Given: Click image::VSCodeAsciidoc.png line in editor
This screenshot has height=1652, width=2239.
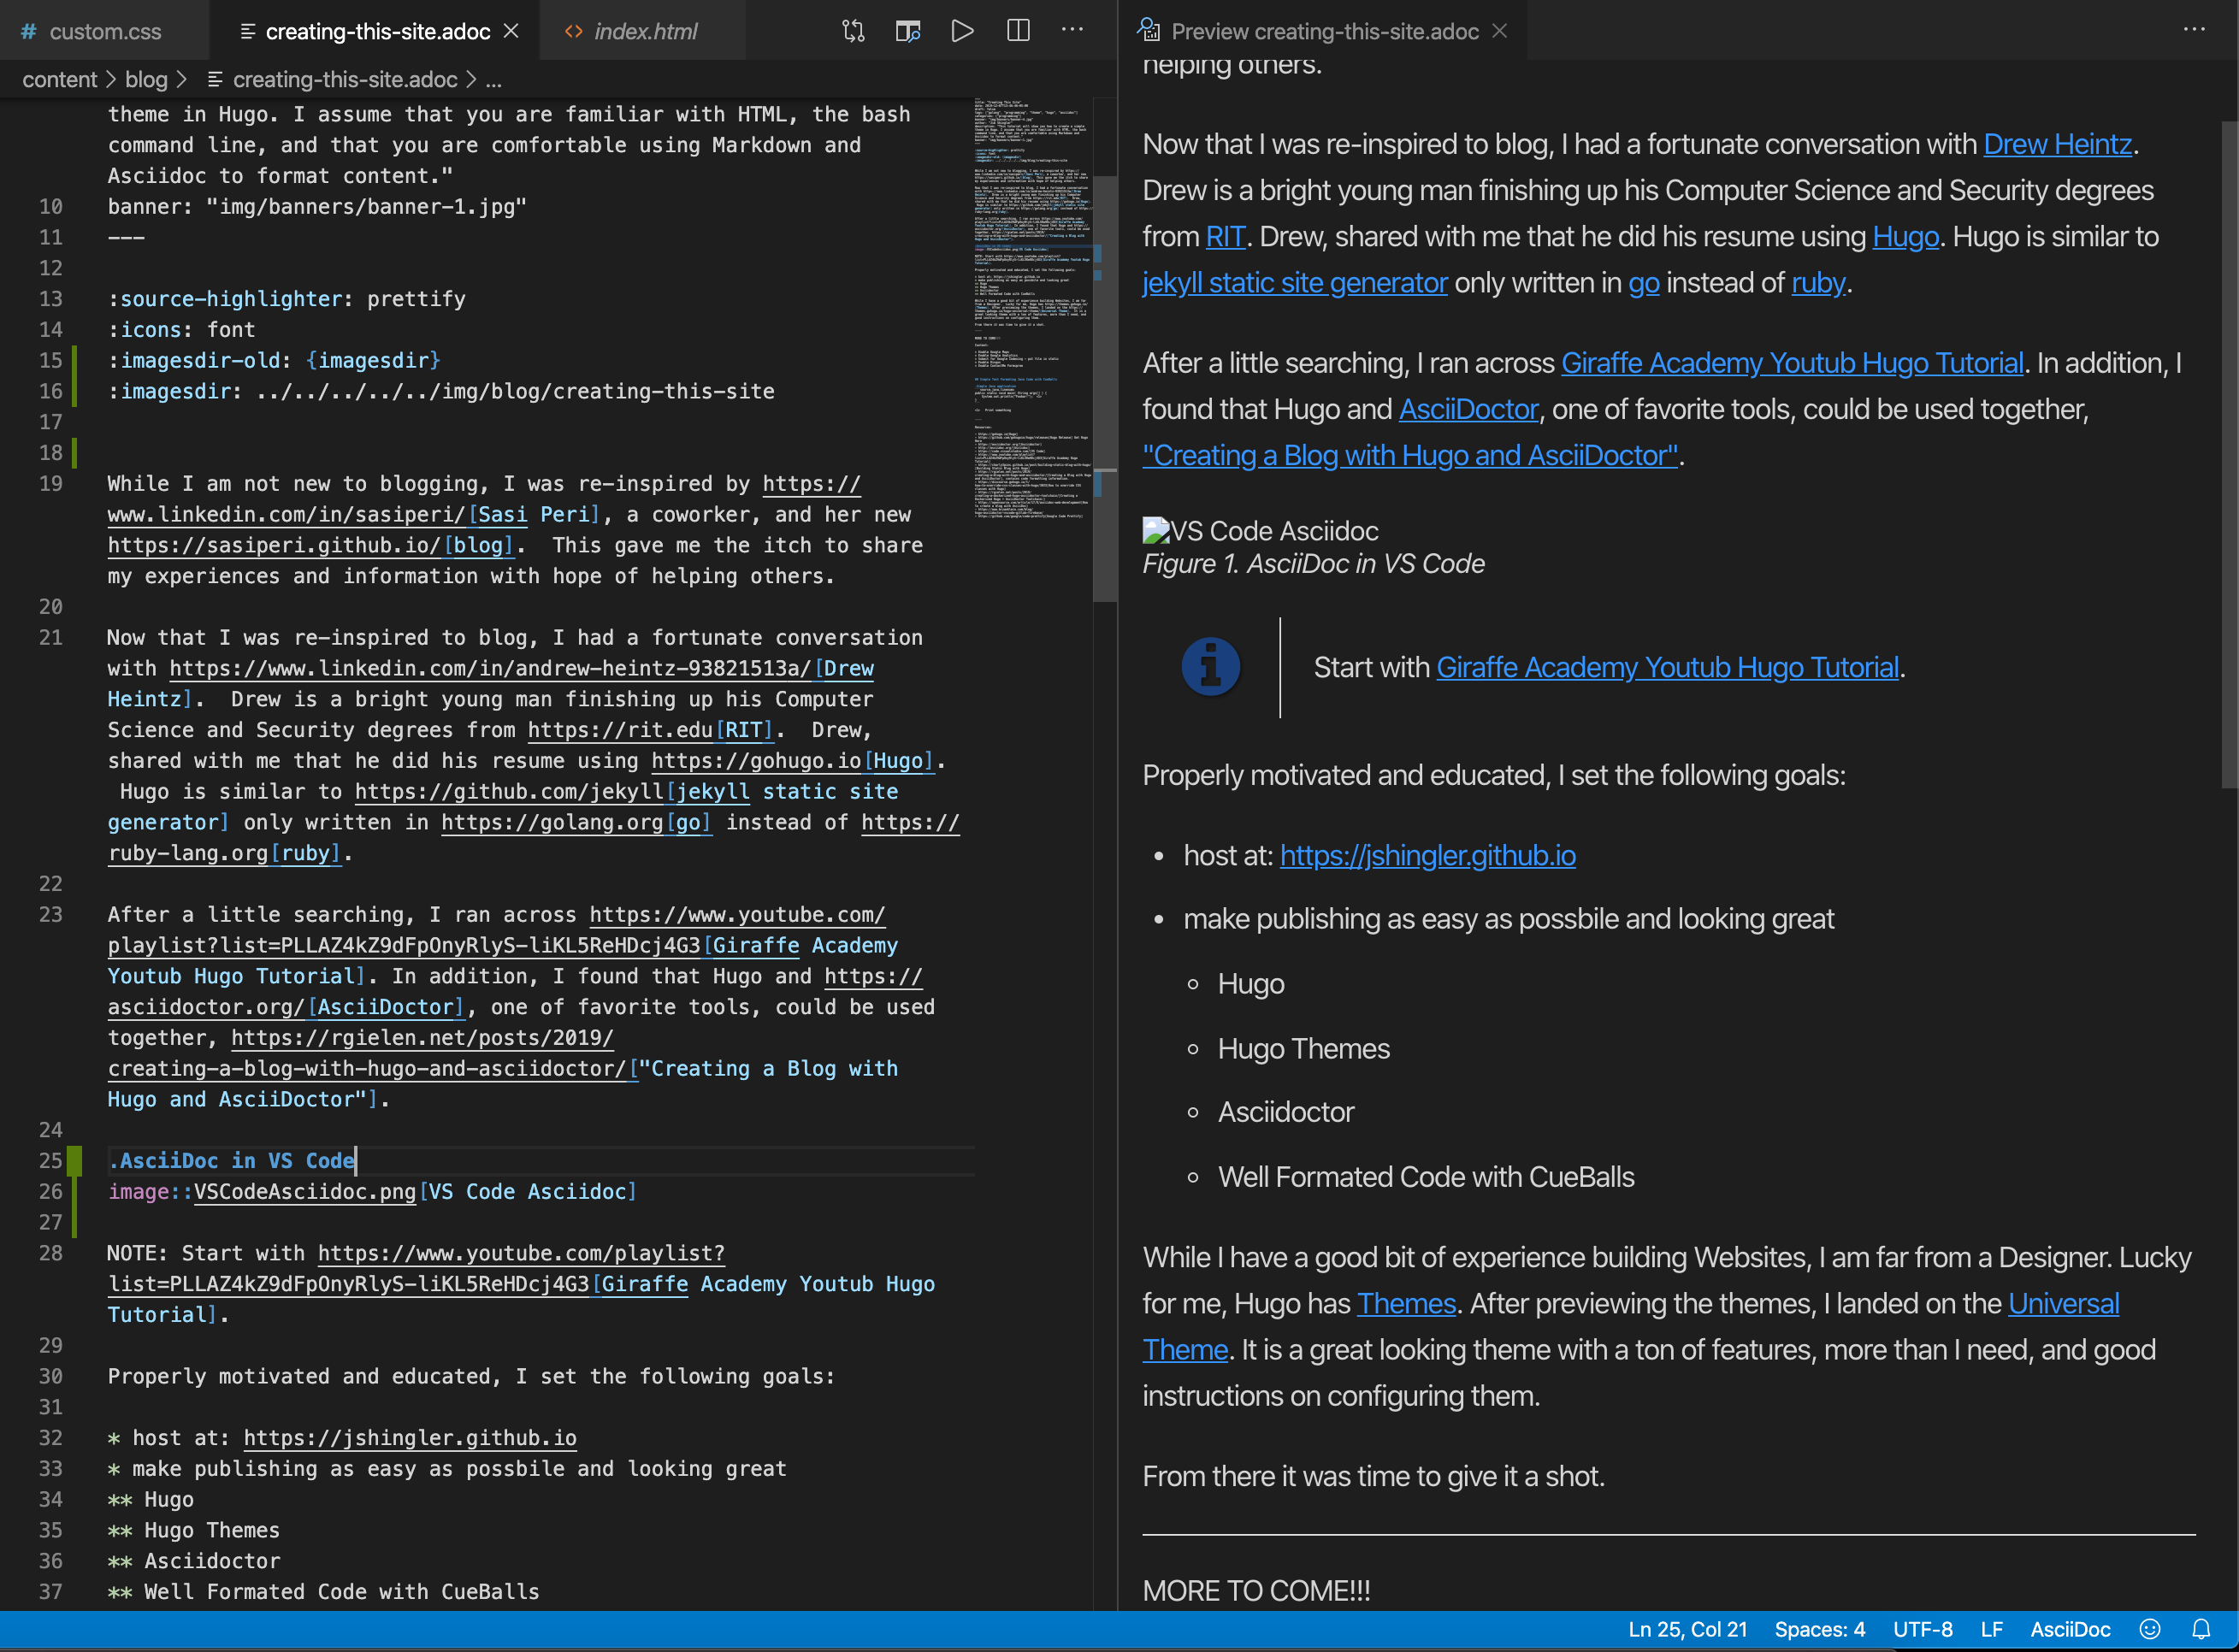Looking at the screenshot, I should 372,1191.
